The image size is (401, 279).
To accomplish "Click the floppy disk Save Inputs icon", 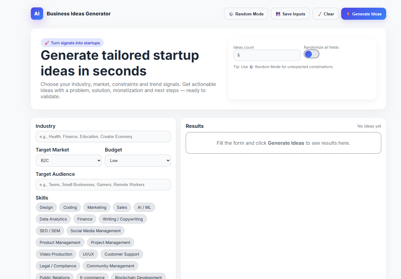I will click(278, 14).
